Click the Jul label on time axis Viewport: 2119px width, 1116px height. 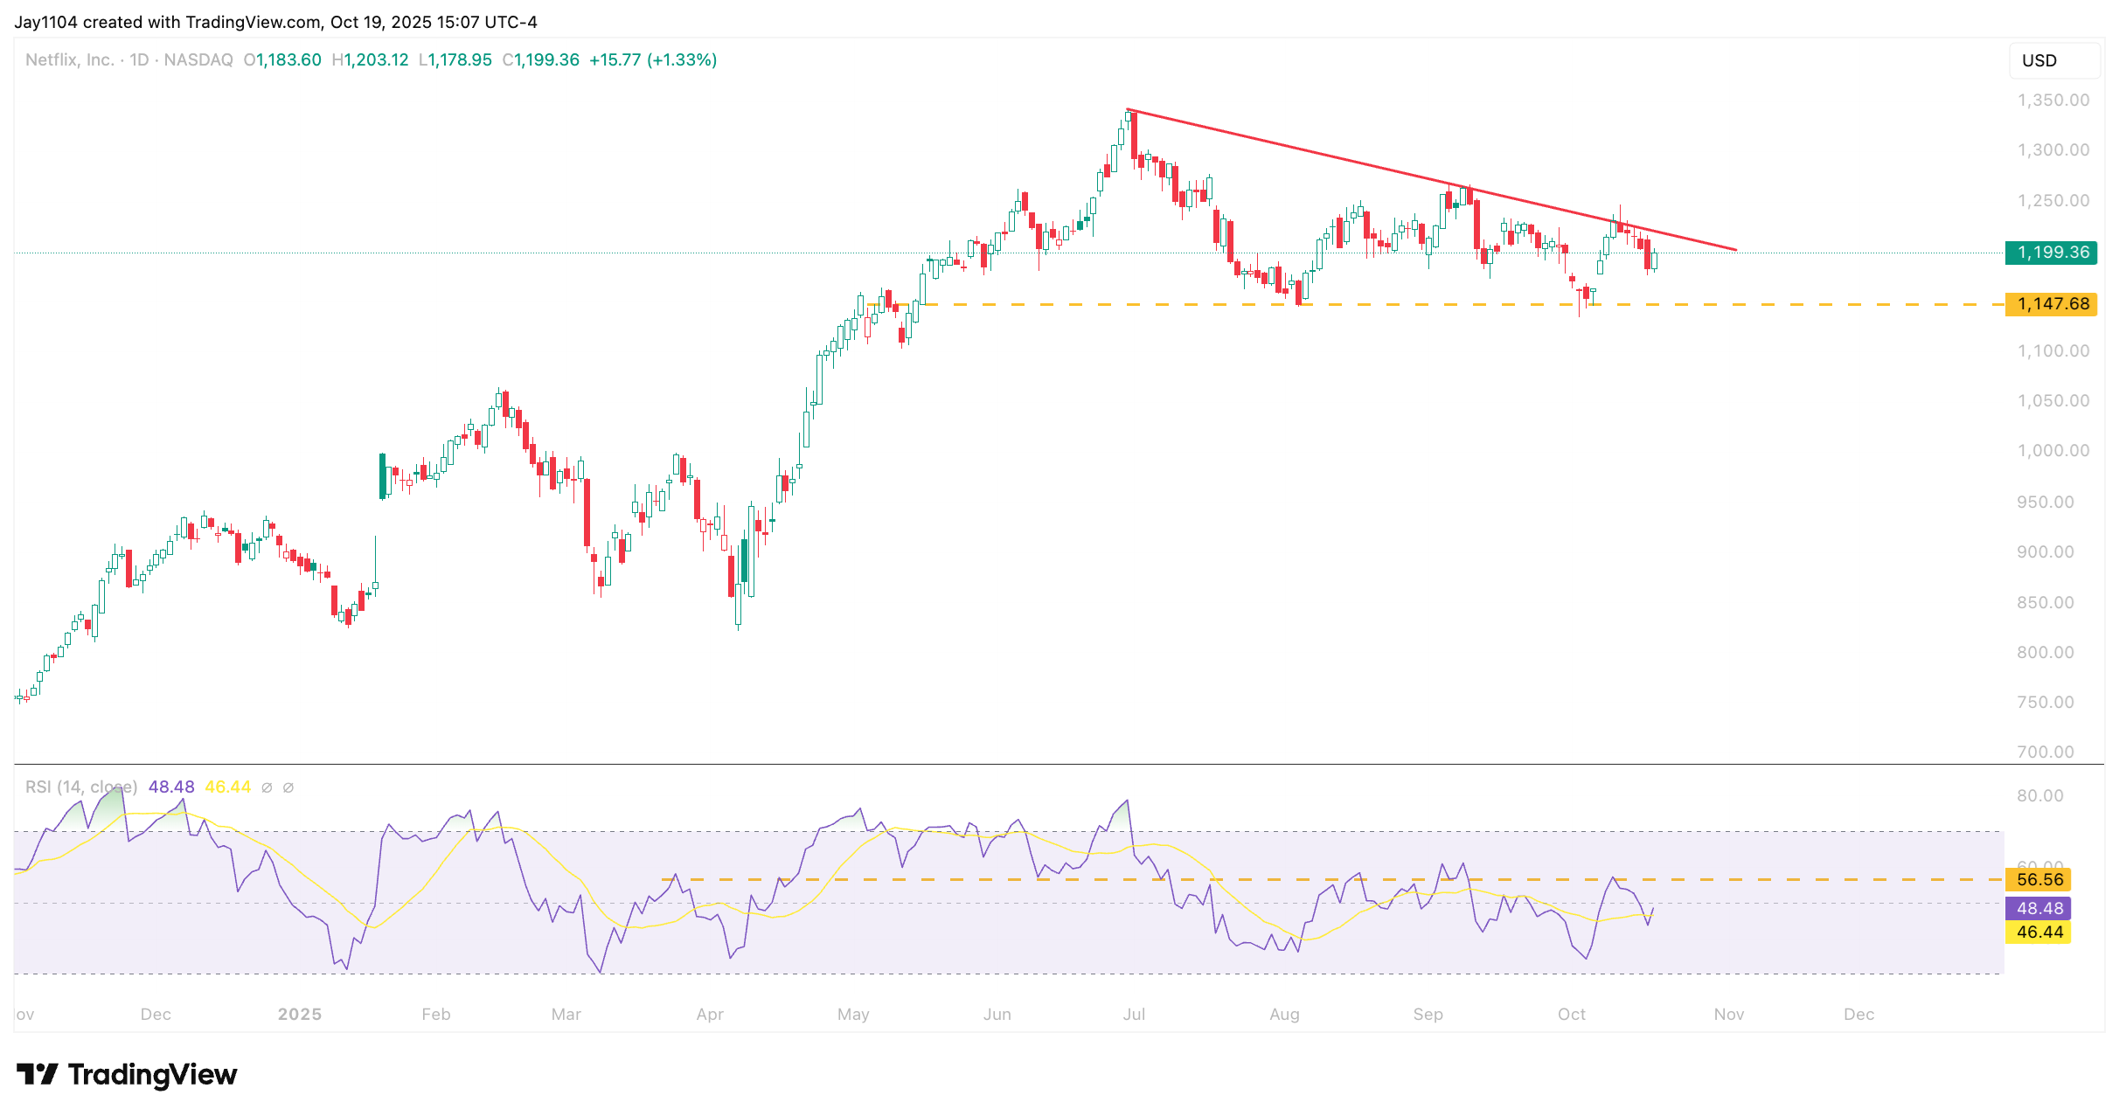[x=1134, y=1015]
